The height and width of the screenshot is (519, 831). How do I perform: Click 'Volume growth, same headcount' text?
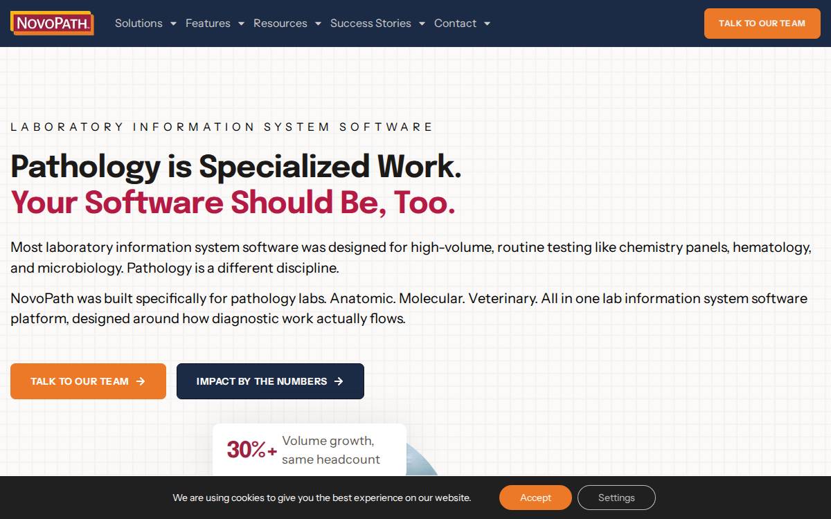tap(331, 450)
